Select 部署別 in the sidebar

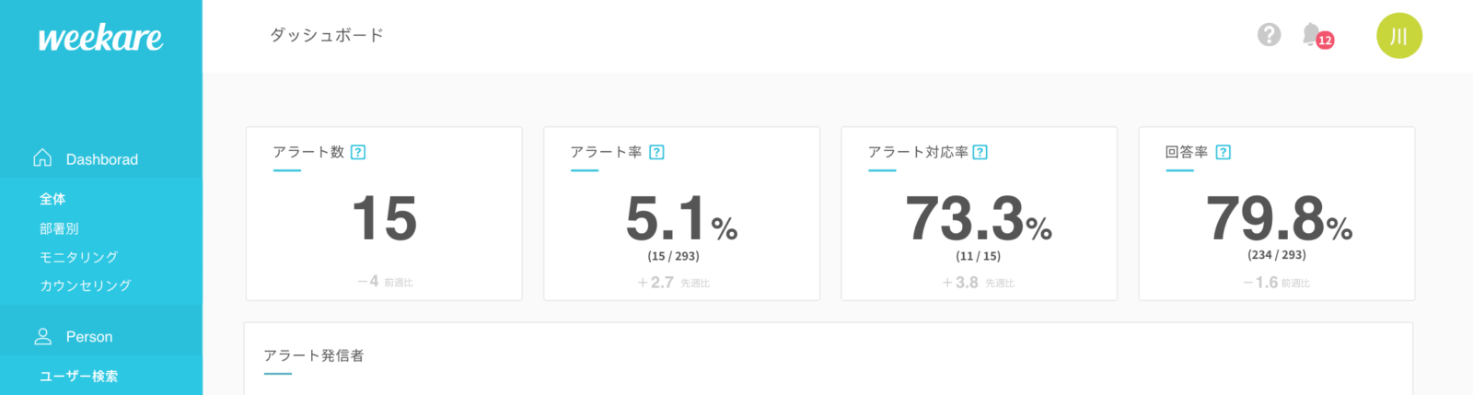59,228
